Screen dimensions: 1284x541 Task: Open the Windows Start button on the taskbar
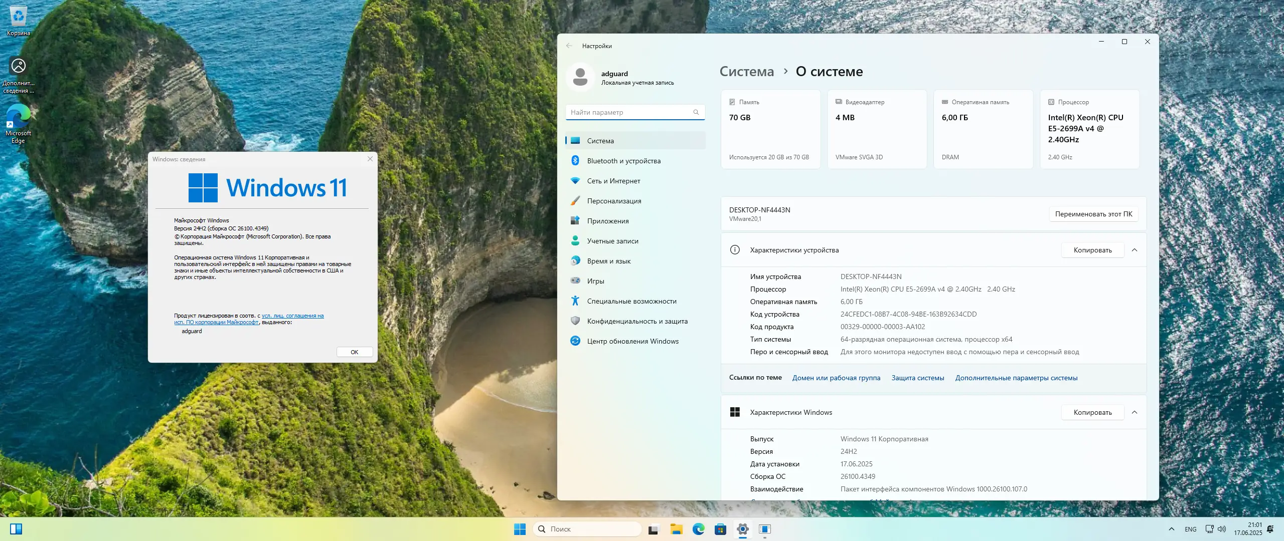coord(519,529)
